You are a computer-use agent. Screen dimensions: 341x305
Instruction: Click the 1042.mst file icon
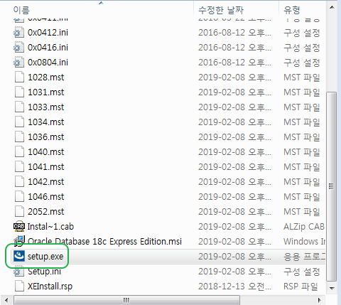[x=19, y=182]
